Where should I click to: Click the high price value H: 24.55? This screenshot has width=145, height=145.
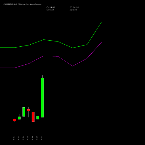click(x=74, y=8)
